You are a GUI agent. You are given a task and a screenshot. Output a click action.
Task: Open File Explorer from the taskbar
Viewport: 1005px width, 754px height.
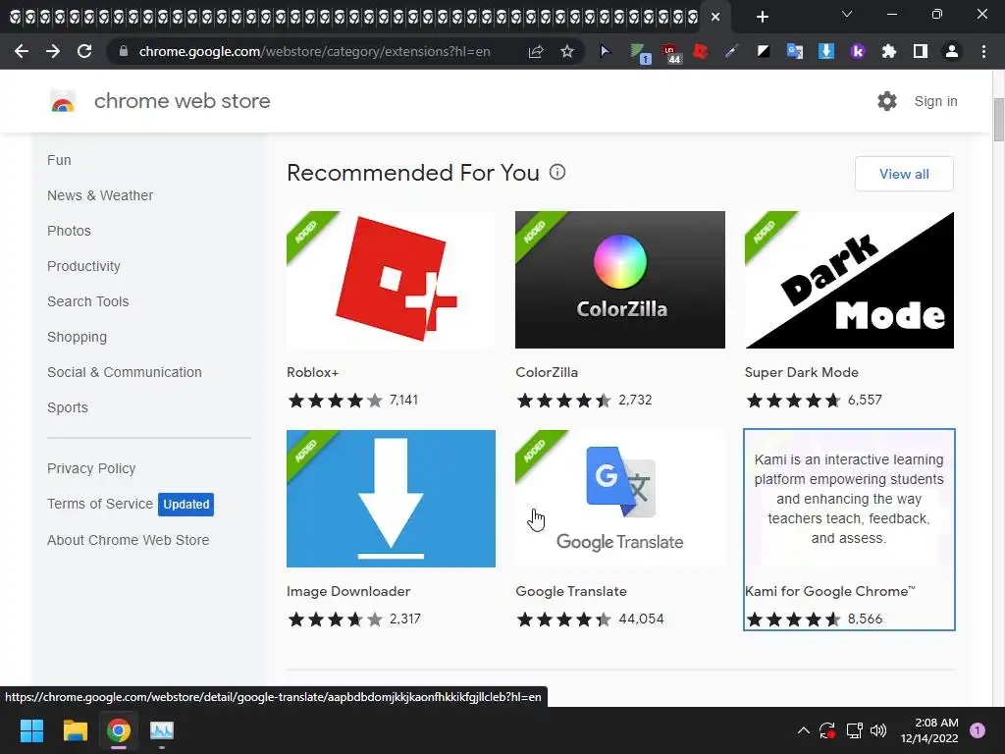point(75,730)
